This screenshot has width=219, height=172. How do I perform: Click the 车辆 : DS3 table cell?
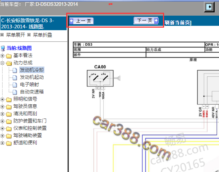coord(139,45)
